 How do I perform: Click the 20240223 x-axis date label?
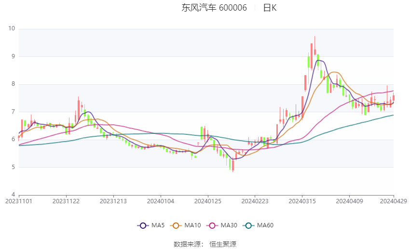click(255, 201)
